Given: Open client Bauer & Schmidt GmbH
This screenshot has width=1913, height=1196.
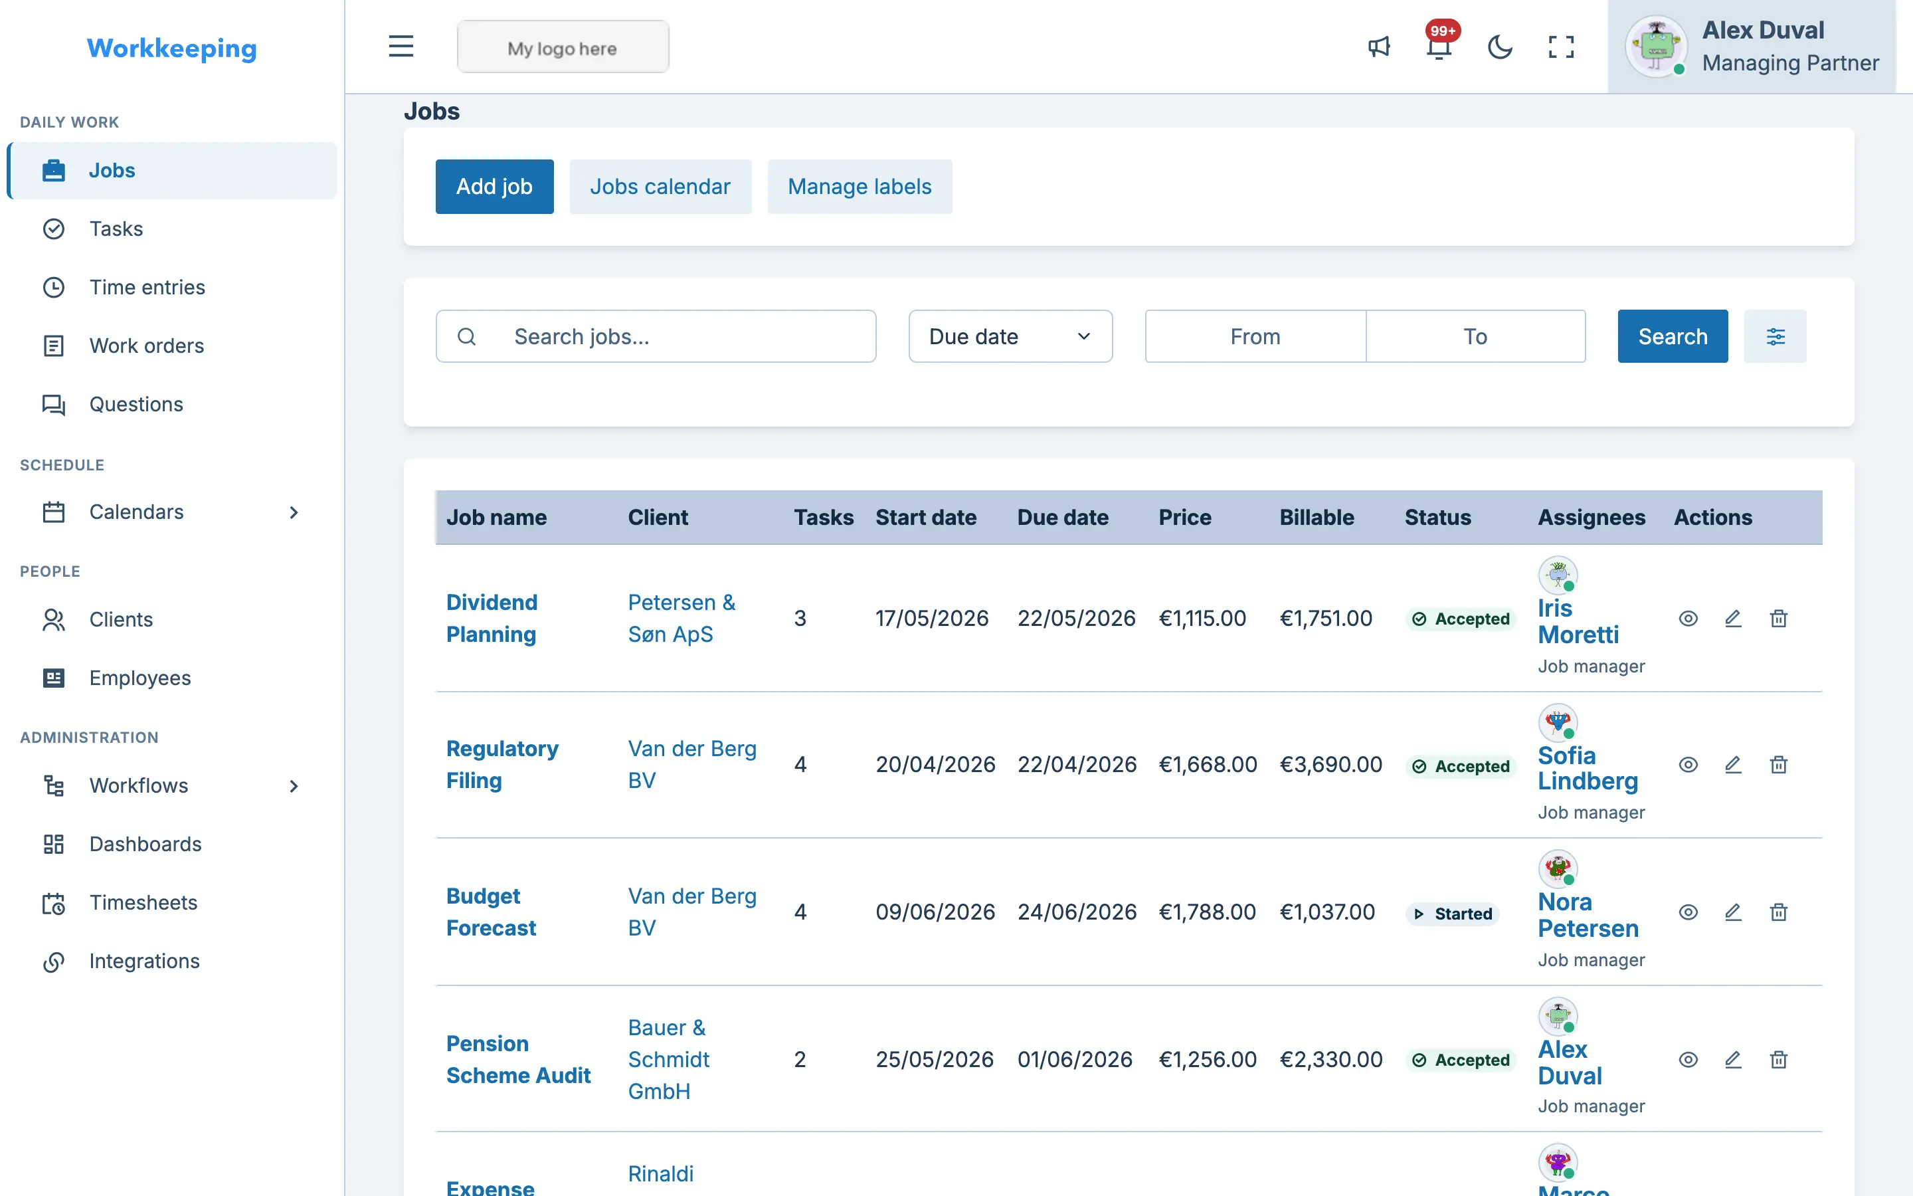Looking at the screenshot, I should 669,1059.
